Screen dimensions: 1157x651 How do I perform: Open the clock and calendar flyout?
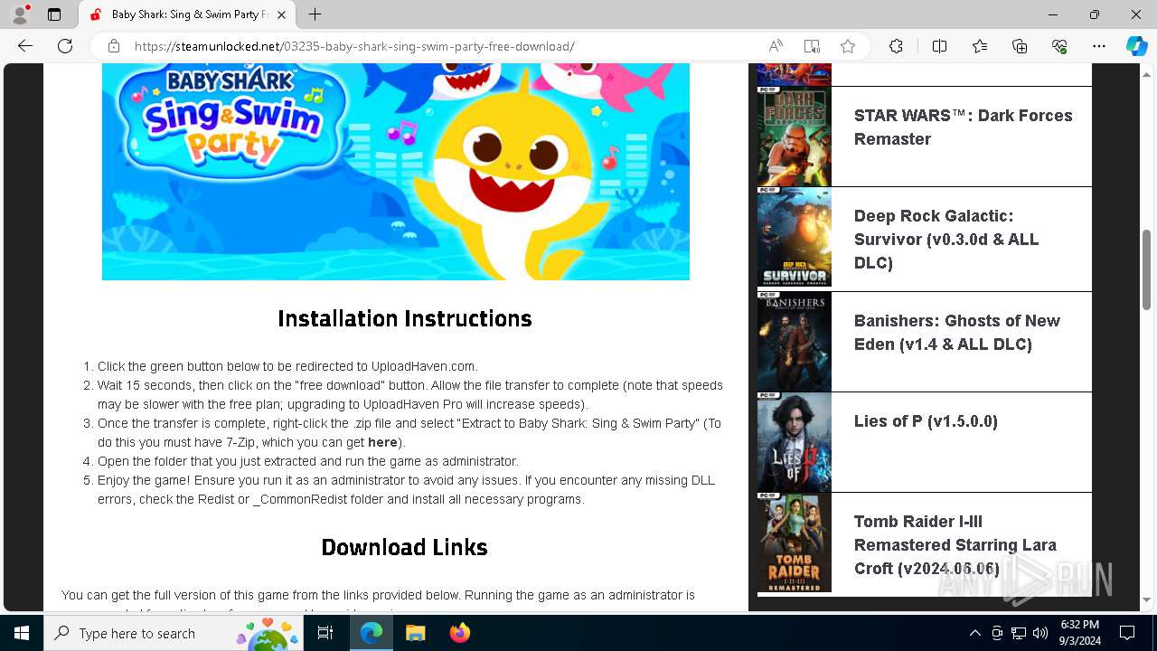pyautogui.click(x=1079, y=633)
